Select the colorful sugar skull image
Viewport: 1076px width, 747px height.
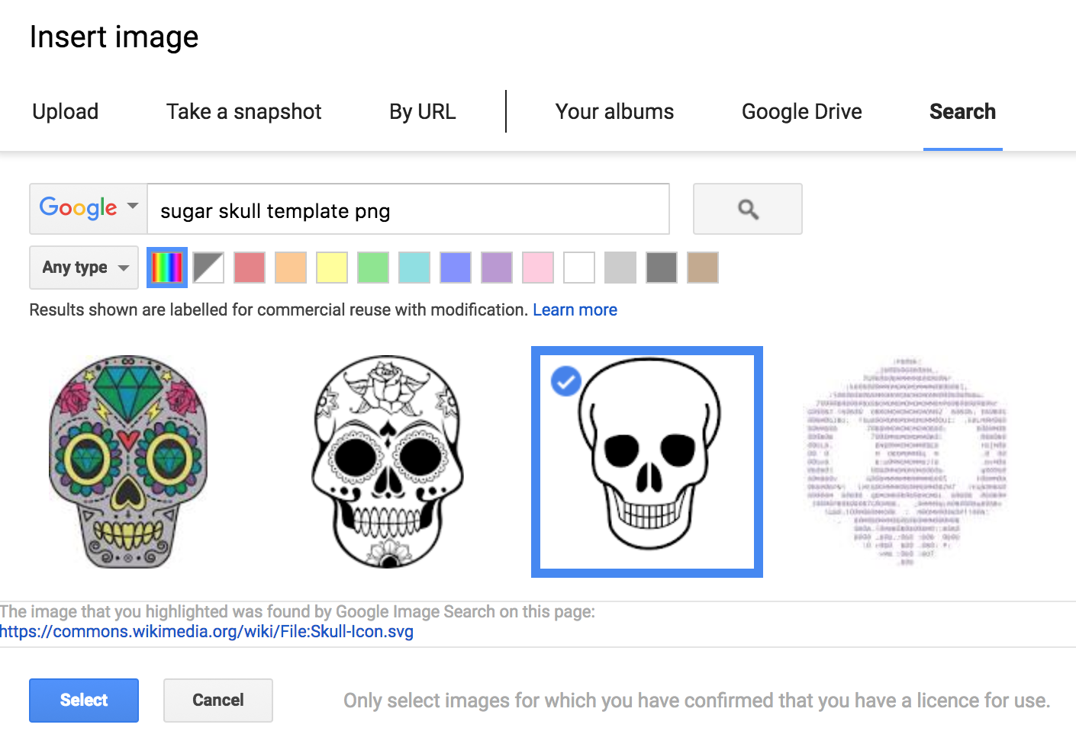[x=127, y=461]
